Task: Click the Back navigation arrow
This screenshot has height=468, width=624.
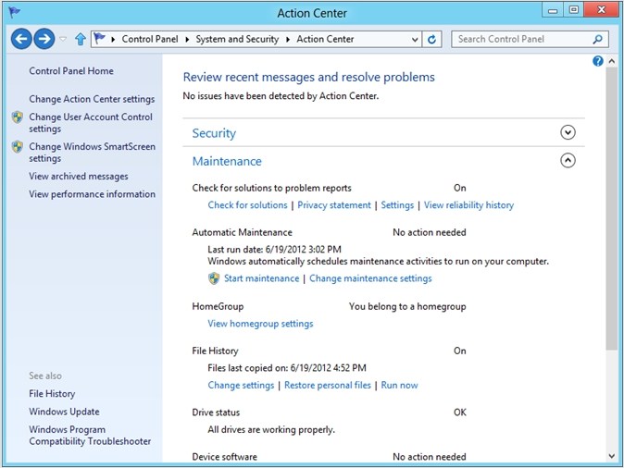Action: pos(21,39)
